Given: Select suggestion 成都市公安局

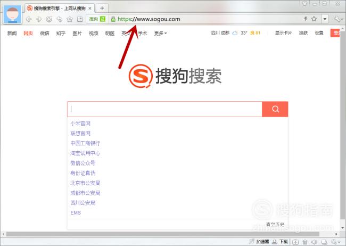Looking at the screenshot, I should tap(85, 193).
